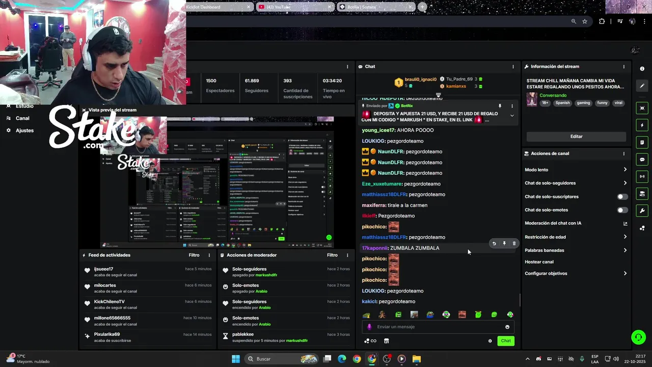This screenshot has width=652, height=367.
Task: Click username brauli0_ignaci0 in leaderboard
Action: click(x=420, y=80)
